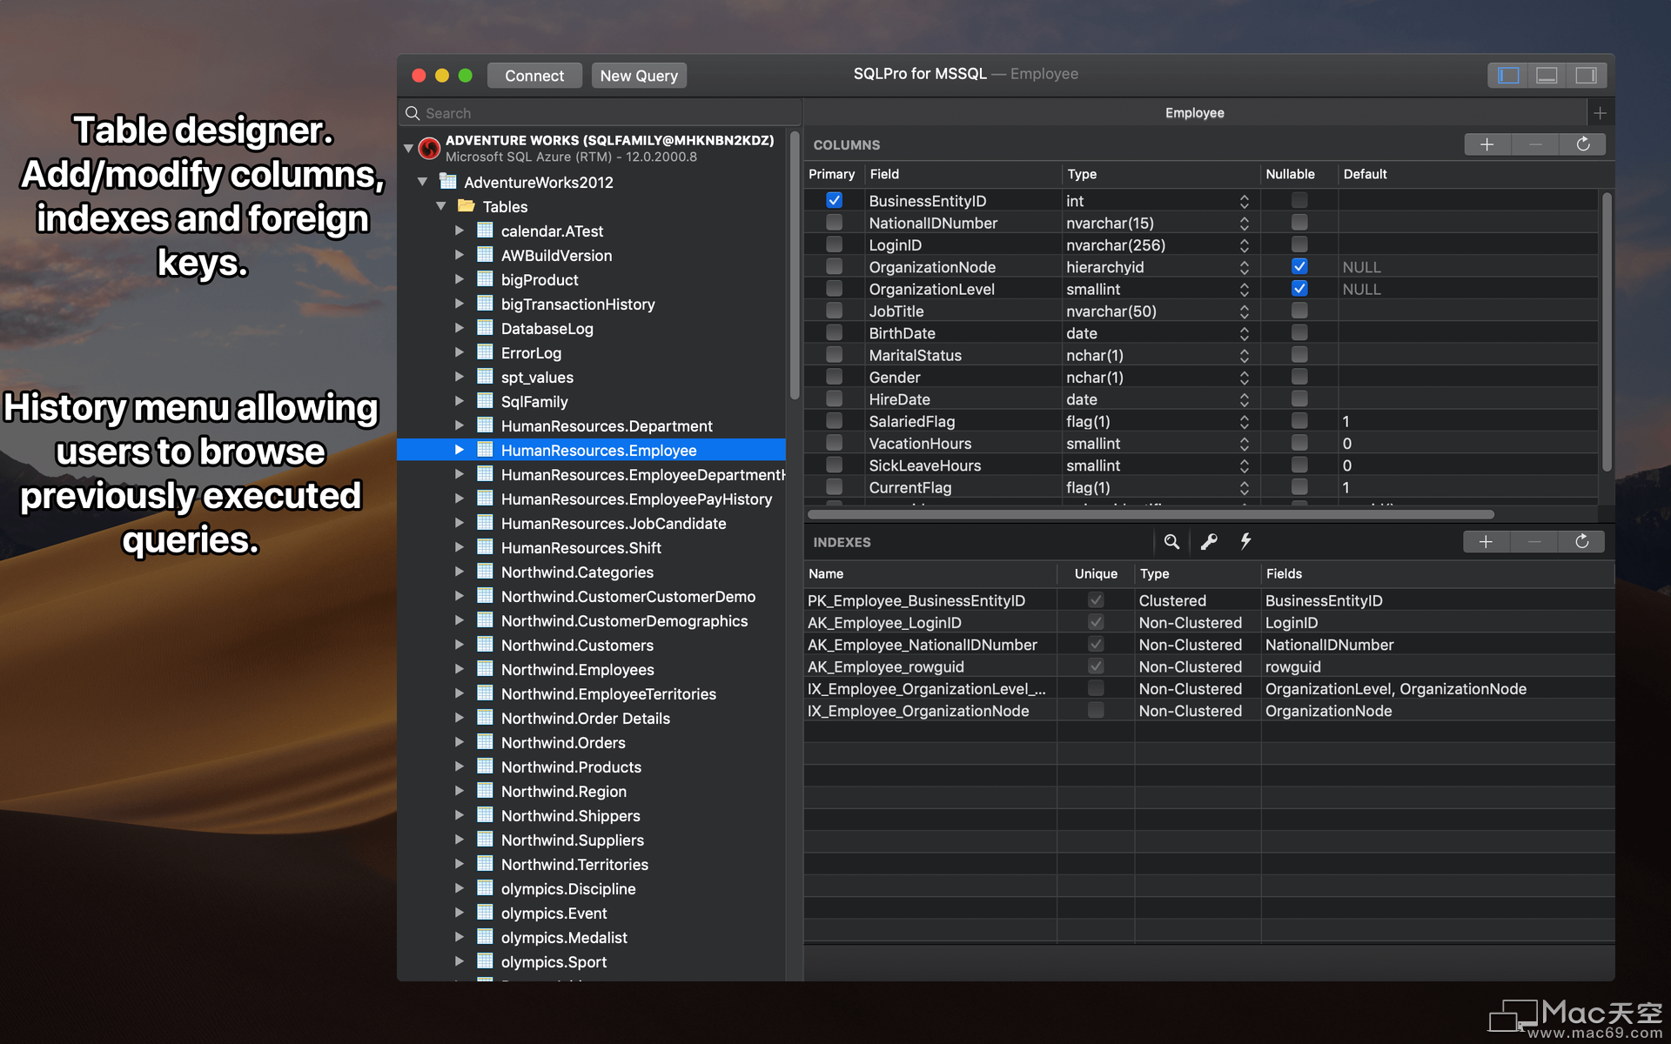This screenshot has width=1671, height=1044.
Task: Click the columns vertical scrollbar
Action: (1607, 331)
